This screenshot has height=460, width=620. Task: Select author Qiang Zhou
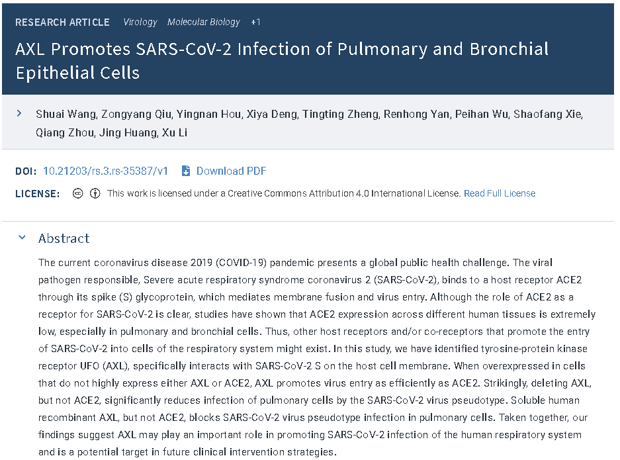pos(66,132)
